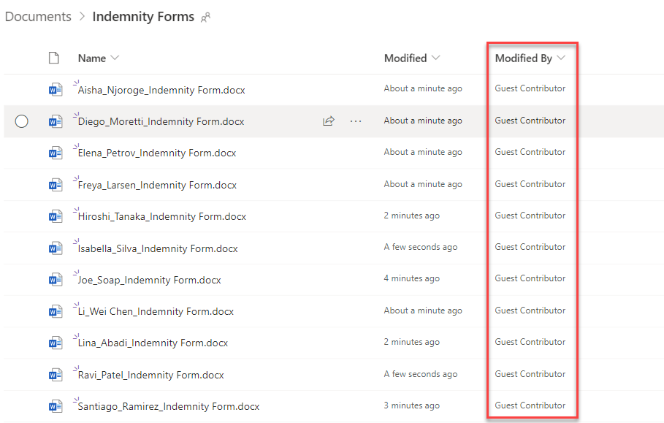The image size is (664, 423).
Task: Click the Word icon beside Santiago_Ramirez_Indemnity Form.docx
Action: (55, 406)
